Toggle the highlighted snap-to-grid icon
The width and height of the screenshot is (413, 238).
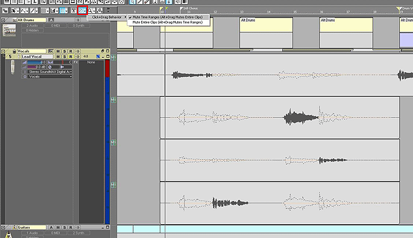[63, 11]
